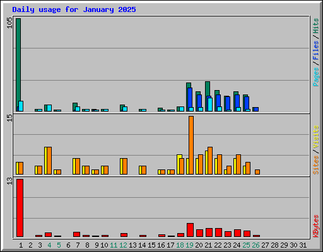Click the tall red KBytes bar on day 1

point(20,208)
